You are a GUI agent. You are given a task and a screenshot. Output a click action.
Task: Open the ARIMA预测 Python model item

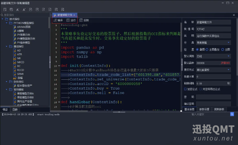point(23,27)
